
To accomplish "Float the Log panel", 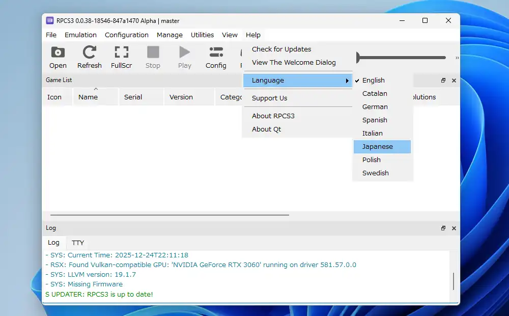I will [443, 228].
